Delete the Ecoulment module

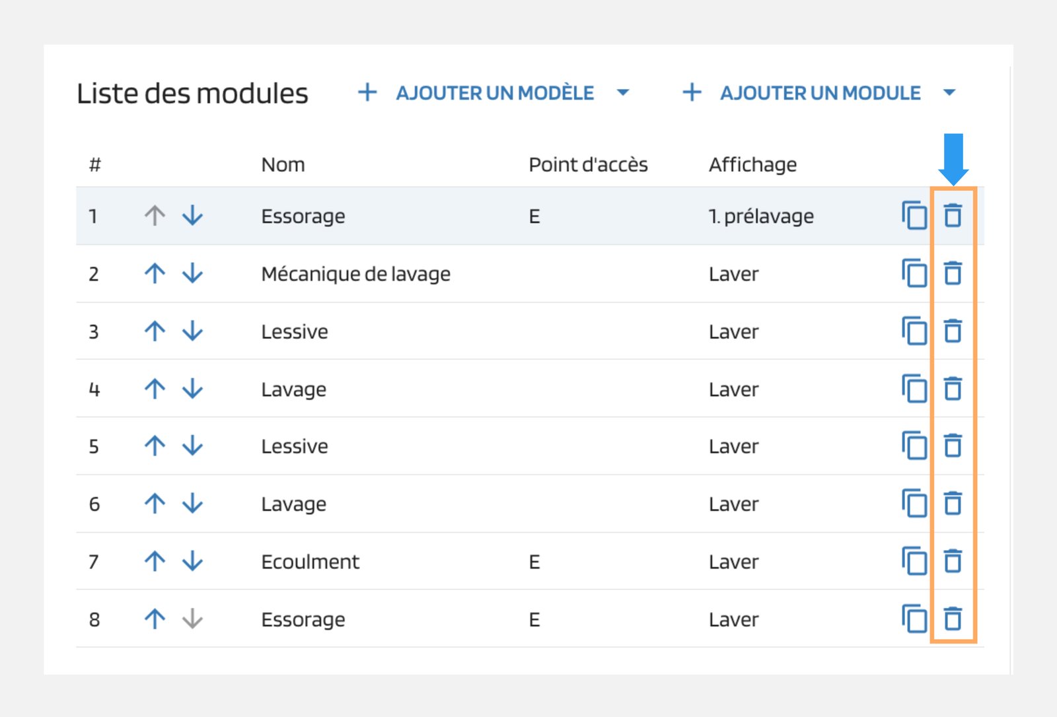pyautogui.click(x=952, y=561)
